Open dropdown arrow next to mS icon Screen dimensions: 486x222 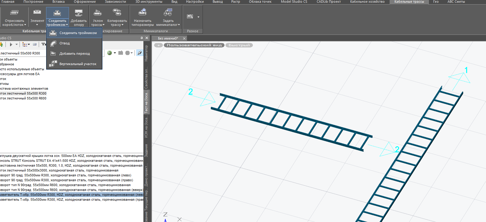click(x=198, y=17)
